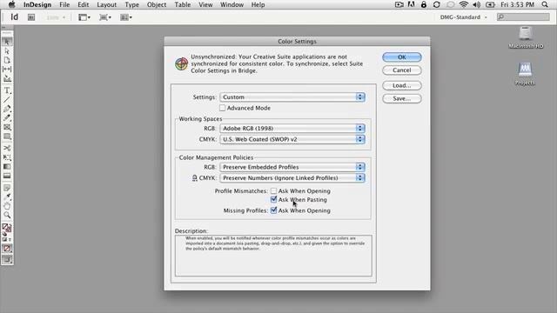The height and width of the screenshot is (313, 557).
Task: Open RGB policy dropdown Preserve Embedded Profiles
Action: [292, 167]
